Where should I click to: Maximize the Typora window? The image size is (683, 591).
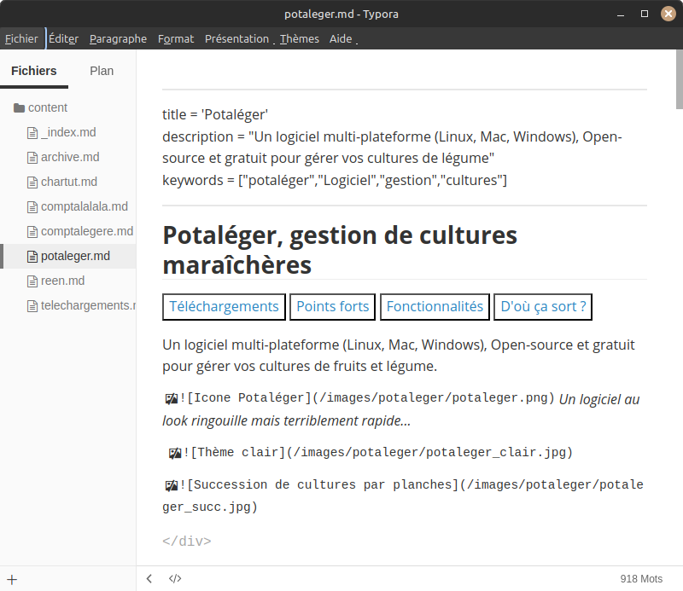coord(645,14)
